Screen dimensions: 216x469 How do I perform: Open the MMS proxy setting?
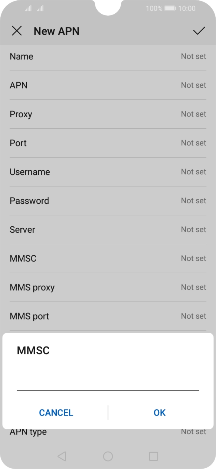click(x=108, y=287)
